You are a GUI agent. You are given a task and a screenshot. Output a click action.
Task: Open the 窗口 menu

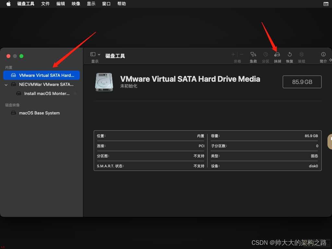(x=106, y=4)
